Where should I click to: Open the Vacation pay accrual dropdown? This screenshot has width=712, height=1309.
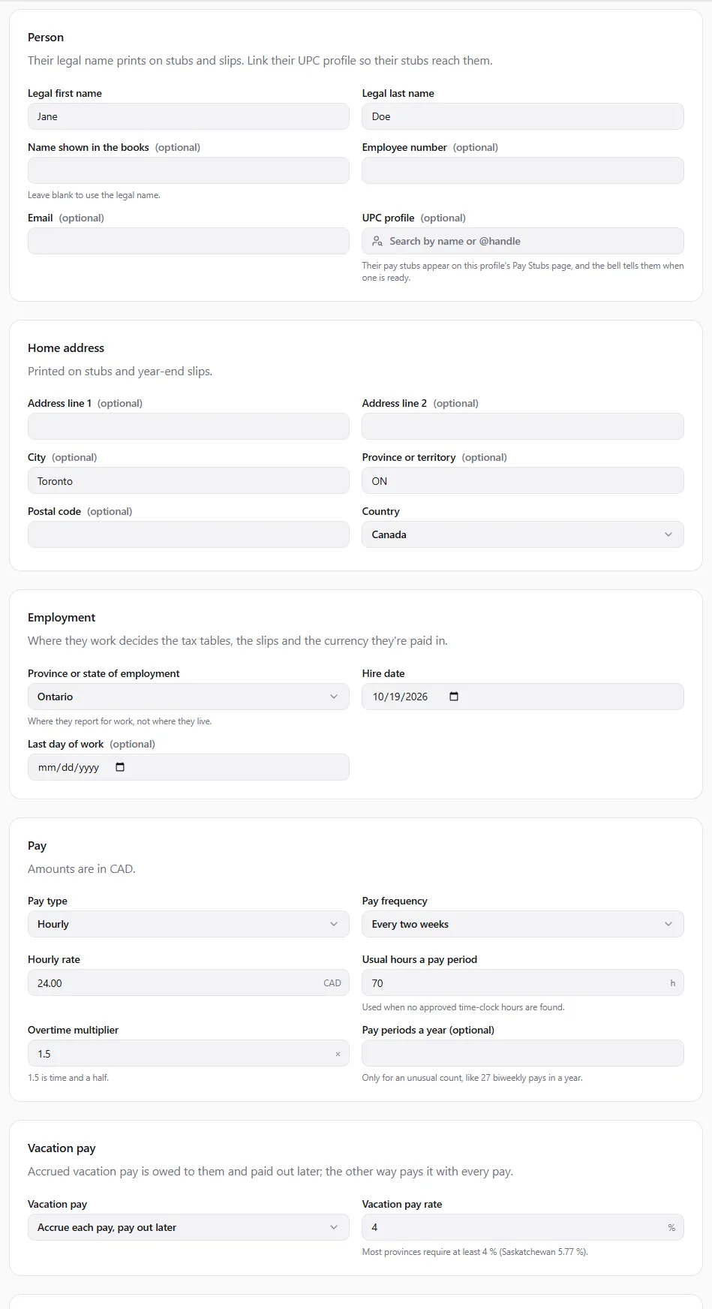click(188, 1227)
